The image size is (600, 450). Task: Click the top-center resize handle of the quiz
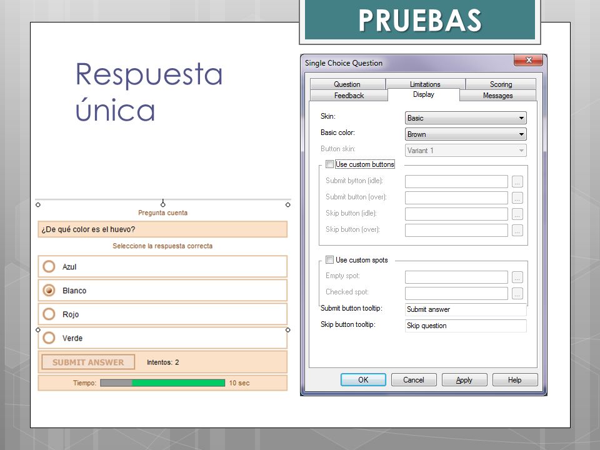click(162, 205)
